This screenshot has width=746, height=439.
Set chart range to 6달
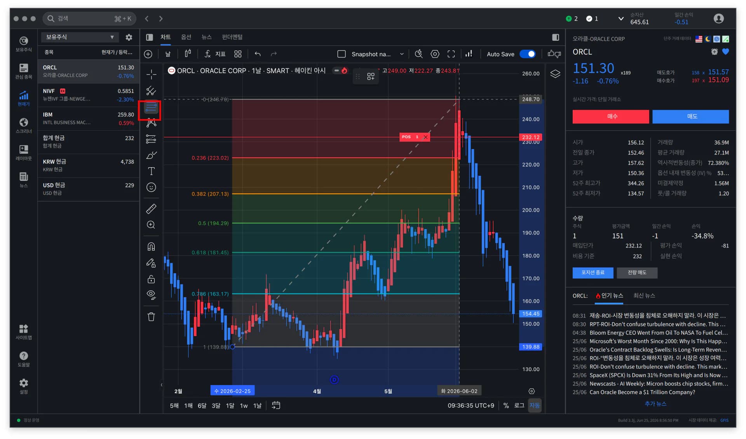pyautogui.click(x=202, y=406)
